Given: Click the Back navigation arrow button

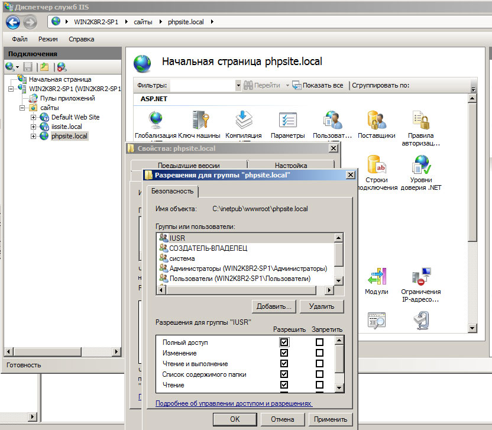Looking at the screenshot, I should point(13,22).
